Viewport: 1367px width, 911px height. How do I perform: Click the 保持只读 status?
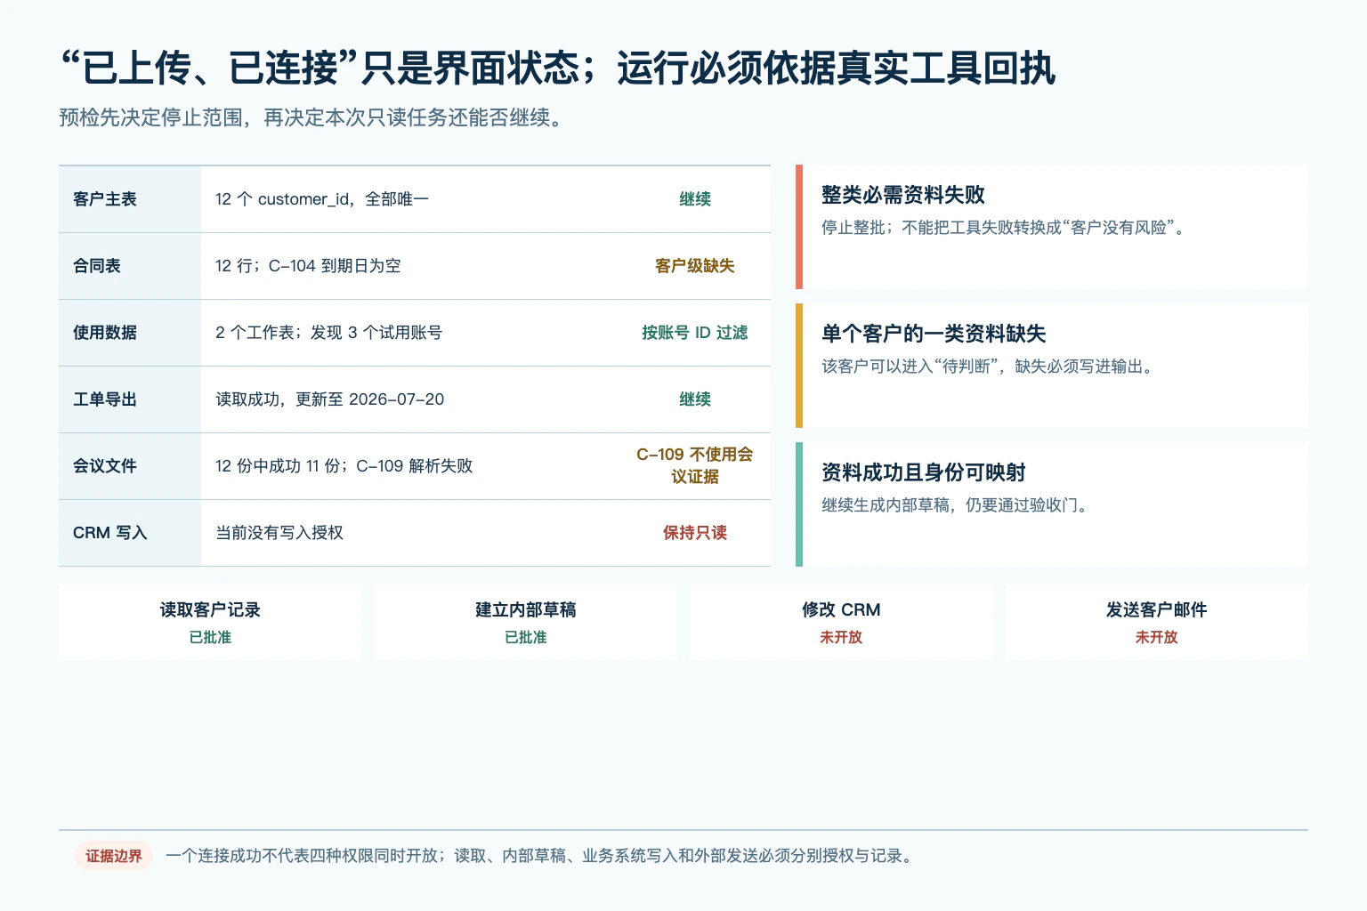point(695,533)
